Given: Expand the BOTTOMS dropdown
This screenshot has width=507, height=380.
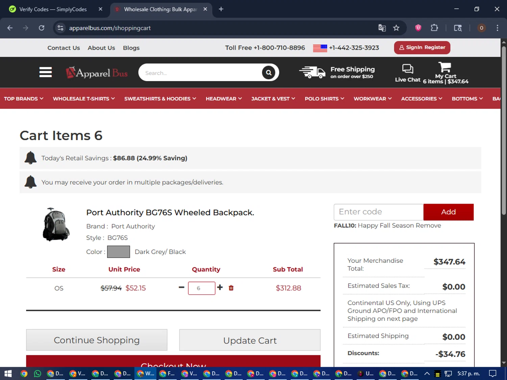Looking at the screenshot, I should tap(467, 99).
